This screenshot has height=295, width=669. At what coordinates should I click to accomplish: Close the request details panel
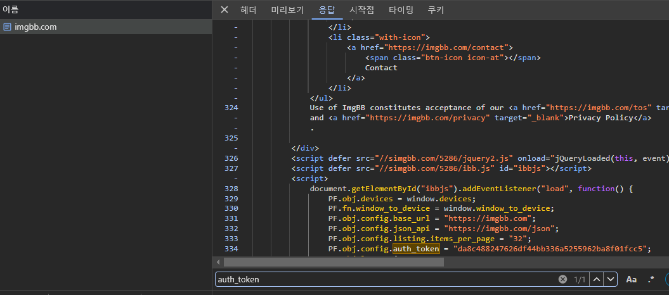click(224, 9)
